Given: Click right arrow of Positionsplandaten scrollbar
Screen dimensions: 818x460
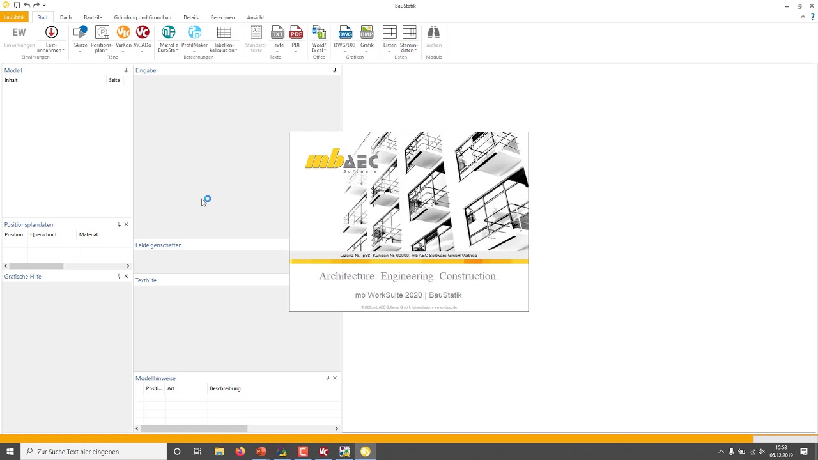Looking at the screenshot, I should tap(128, 266).
